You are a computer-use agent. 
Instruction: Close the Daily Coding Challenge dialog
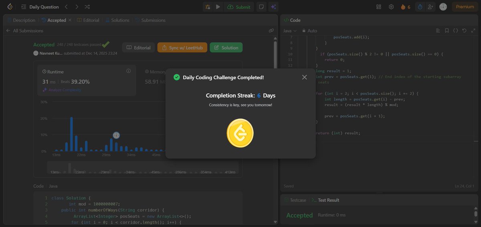(x=304, y=77)
